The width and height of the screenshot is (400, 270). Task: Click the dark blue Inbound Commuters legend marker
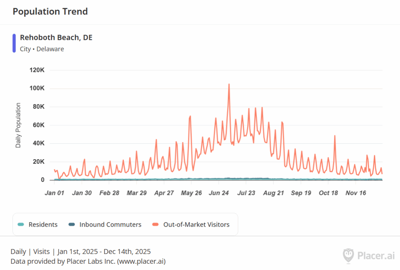(x=71, y=224)
